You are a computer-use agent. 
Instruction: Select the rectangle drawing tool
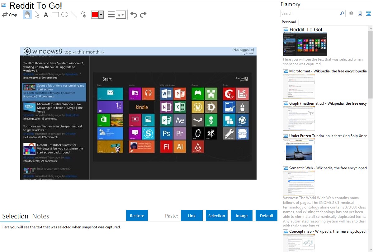[x=55, y=15]
